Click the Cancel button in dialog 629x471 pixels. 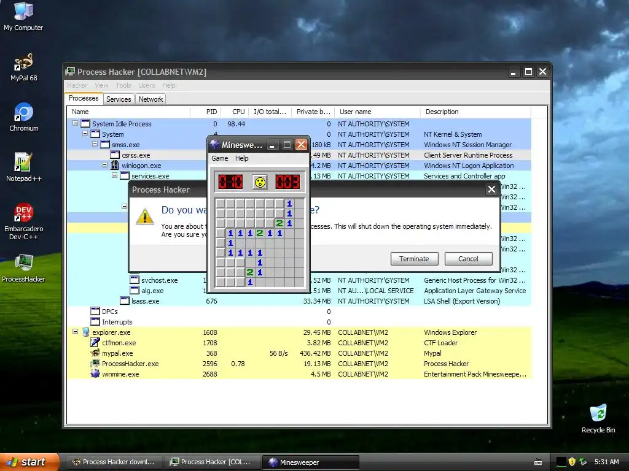click(x=468, y=259)
